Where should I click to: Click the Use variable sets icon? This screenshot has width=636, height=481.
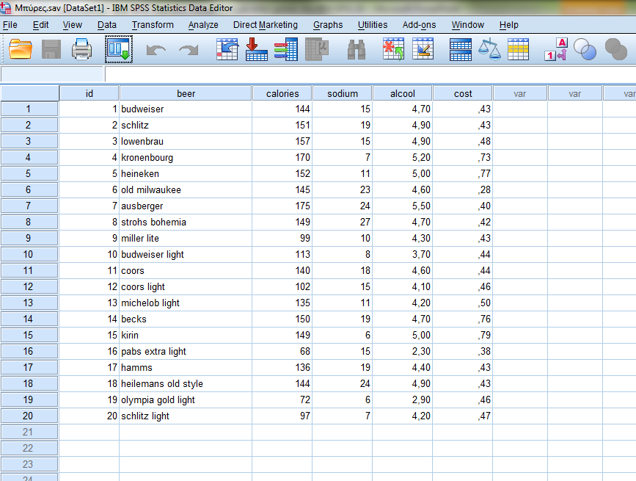pos(585,49)
